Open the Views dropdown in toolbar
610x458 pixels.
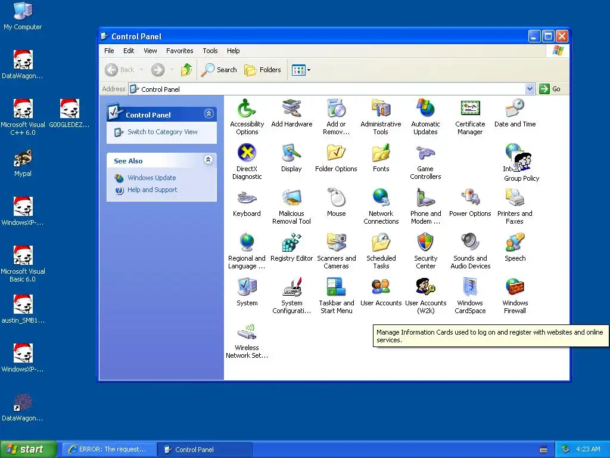pos(301,70)
